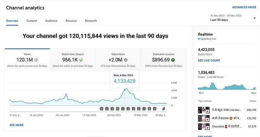Click the 'ROOM' top content title

coord(226,118)
